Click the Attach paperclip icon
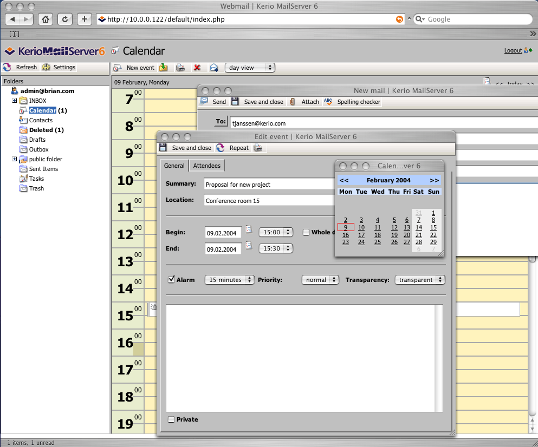Image resolution: width=538 pixels, height=447 pixels. (293, 101)
